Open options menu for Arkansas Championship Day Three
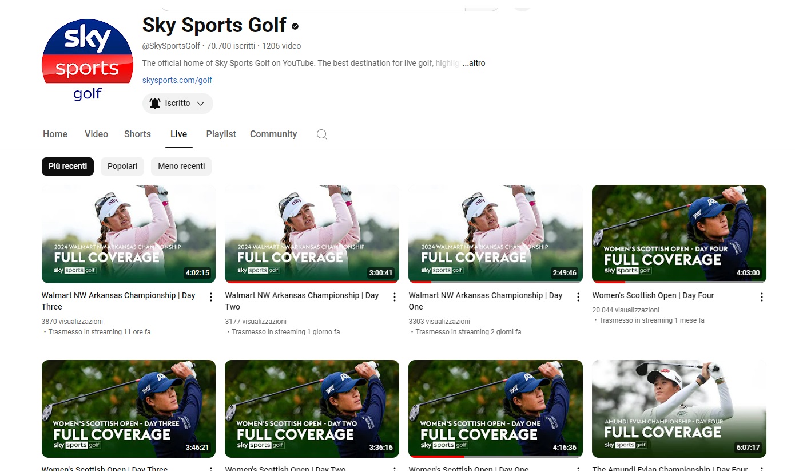Screen dimensions: 795x471 [210, 297]
